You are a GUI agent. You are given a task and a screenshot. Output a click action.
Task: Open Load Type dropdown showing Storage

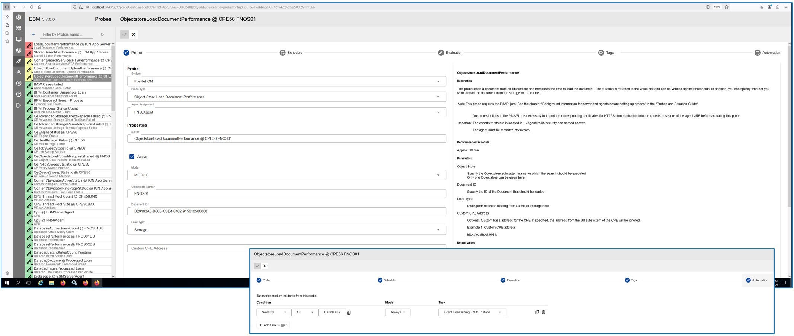coord(286,230)
